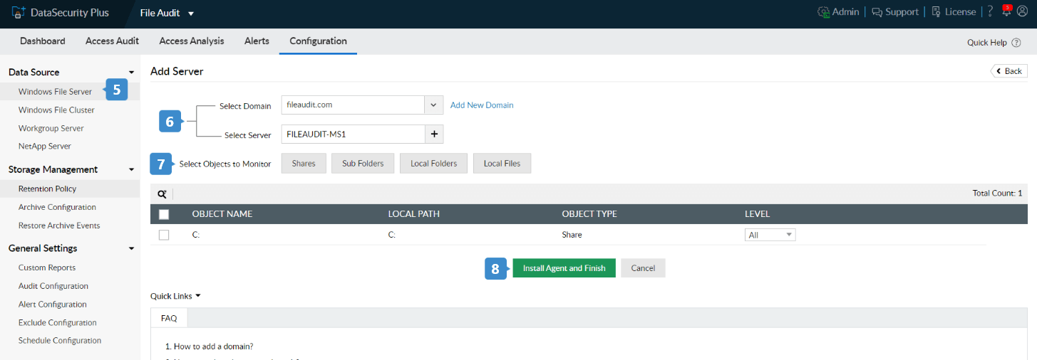Open the help question mark icon
Viewport: 1037px width, 360px height.
pos(990,12)
